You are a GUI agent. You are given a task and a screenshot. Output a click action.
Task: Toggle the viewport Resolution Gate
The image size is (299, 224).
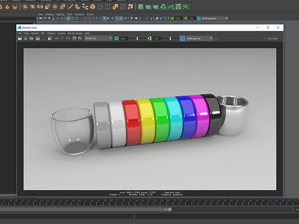(77, 18)
